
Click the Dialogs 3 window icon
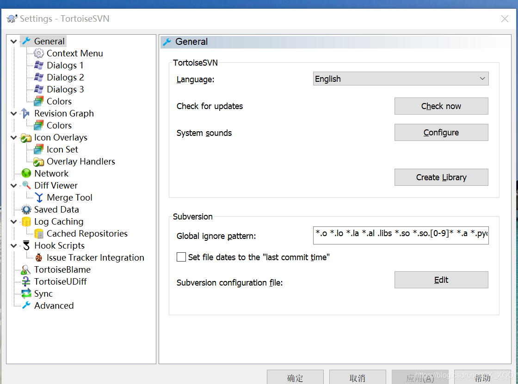(39, 89)
